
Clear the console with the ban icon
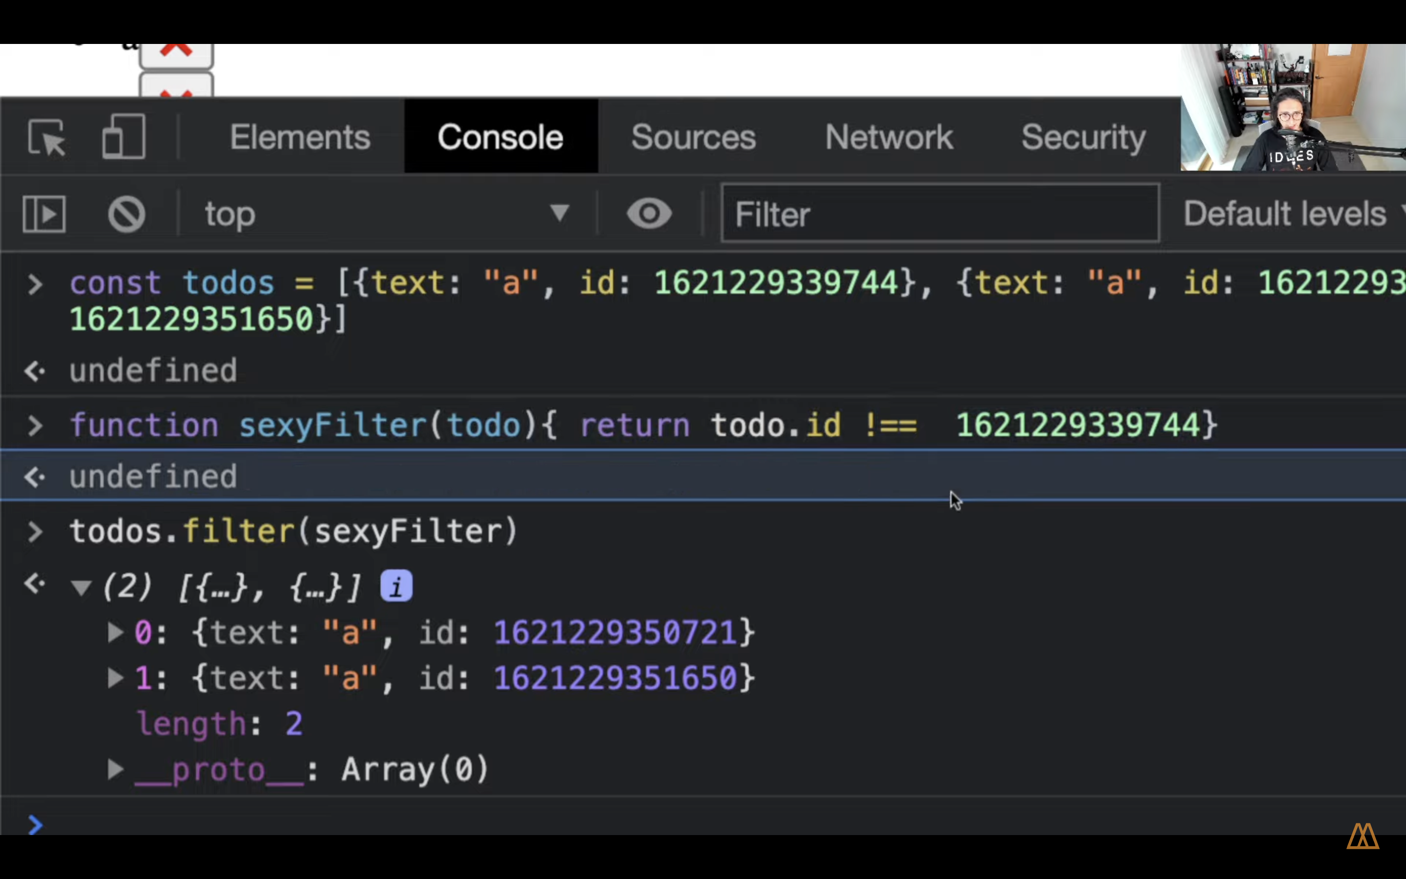coord(126,214)
